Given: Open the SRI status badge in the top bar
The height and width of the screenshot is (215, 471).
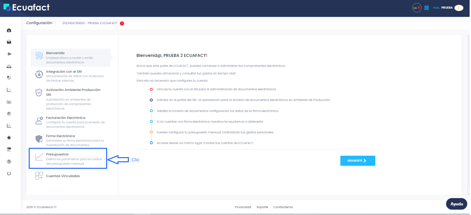Looking at the screenshot, I should [x=416, y=7].
